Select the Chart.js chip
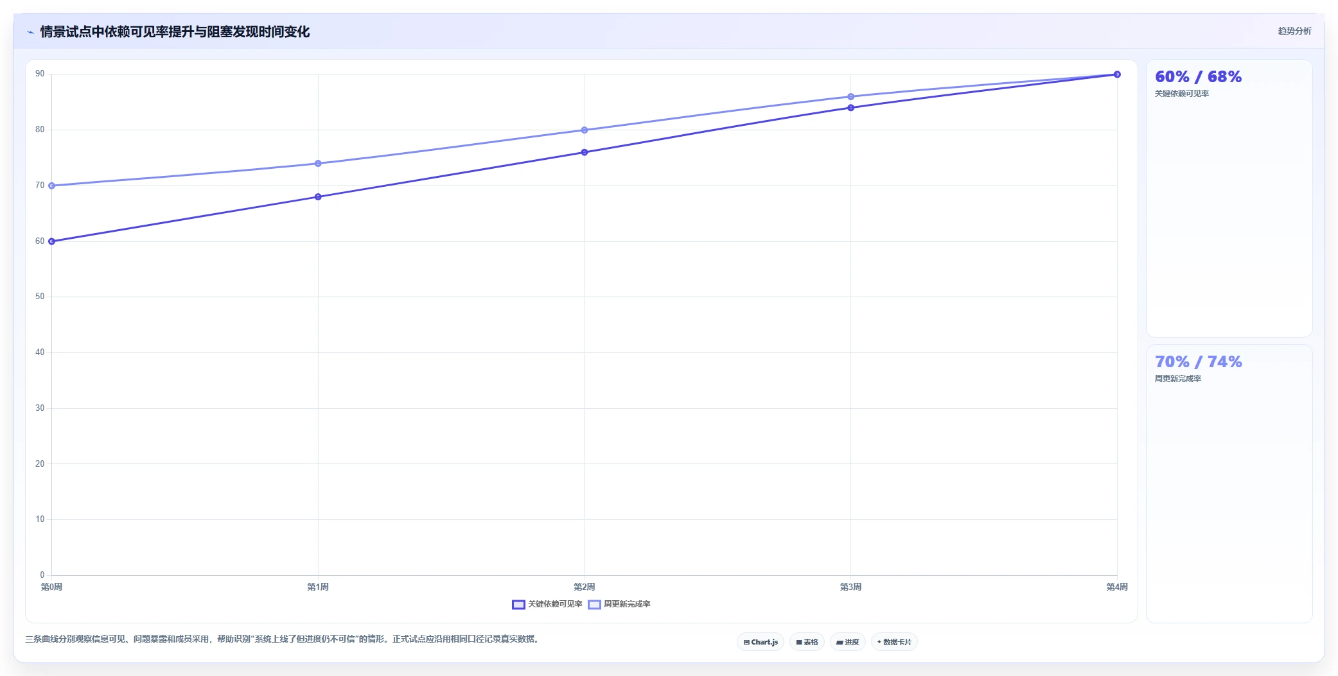 [761, 642]
